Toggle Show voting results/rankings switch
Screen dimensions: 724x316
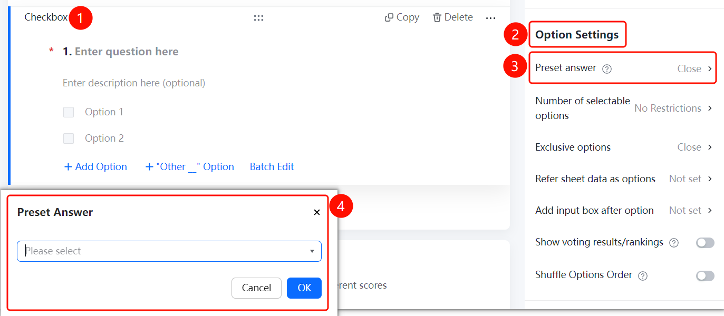coord(705,243)
